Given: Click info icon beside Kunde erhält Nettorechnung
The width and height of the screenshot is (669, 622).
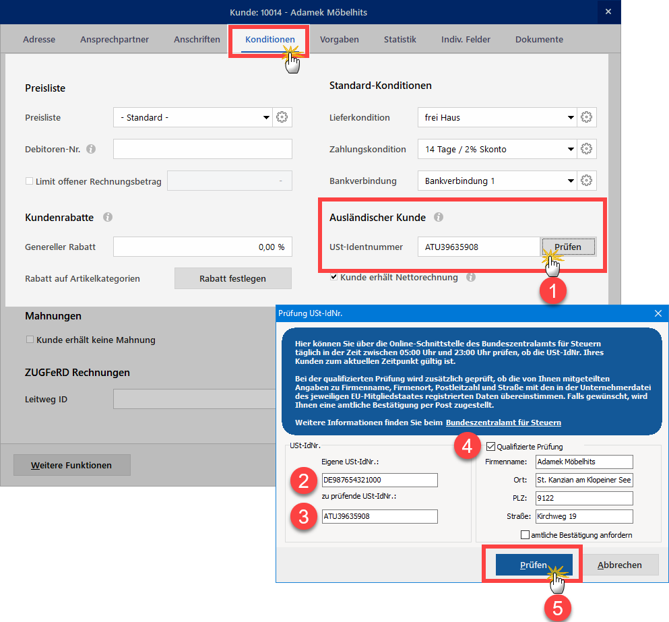Looking at the screenshot, I should coord(470,277).
